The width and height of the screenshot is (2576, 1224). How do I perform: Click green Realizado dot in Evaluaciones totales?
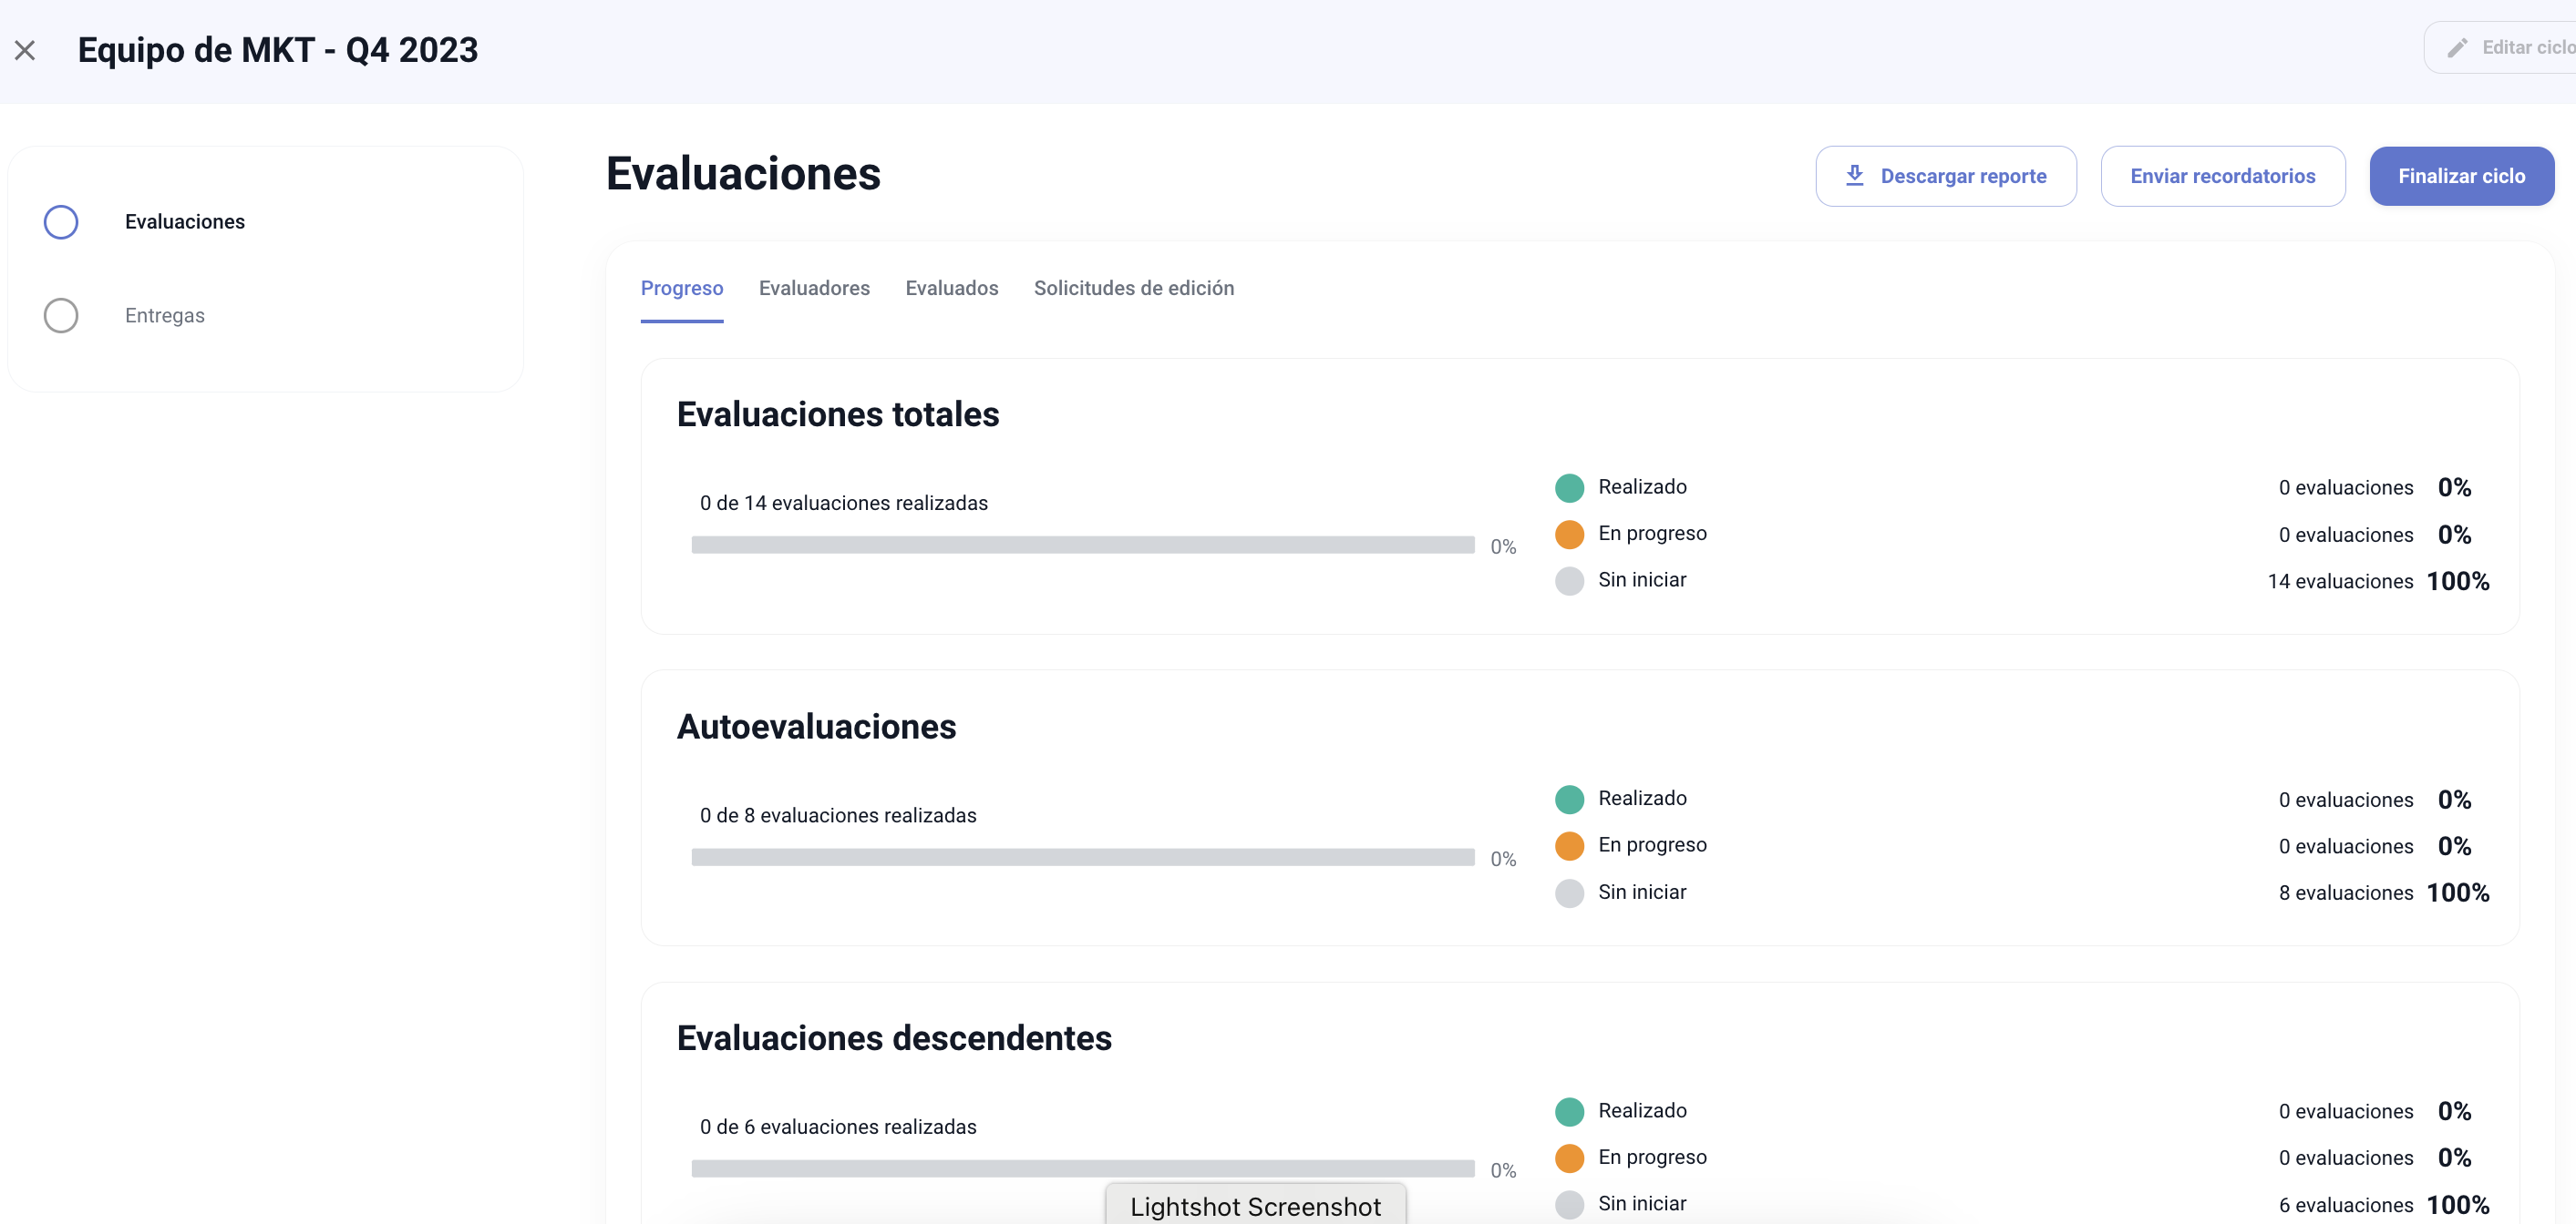click(1569, 487)
